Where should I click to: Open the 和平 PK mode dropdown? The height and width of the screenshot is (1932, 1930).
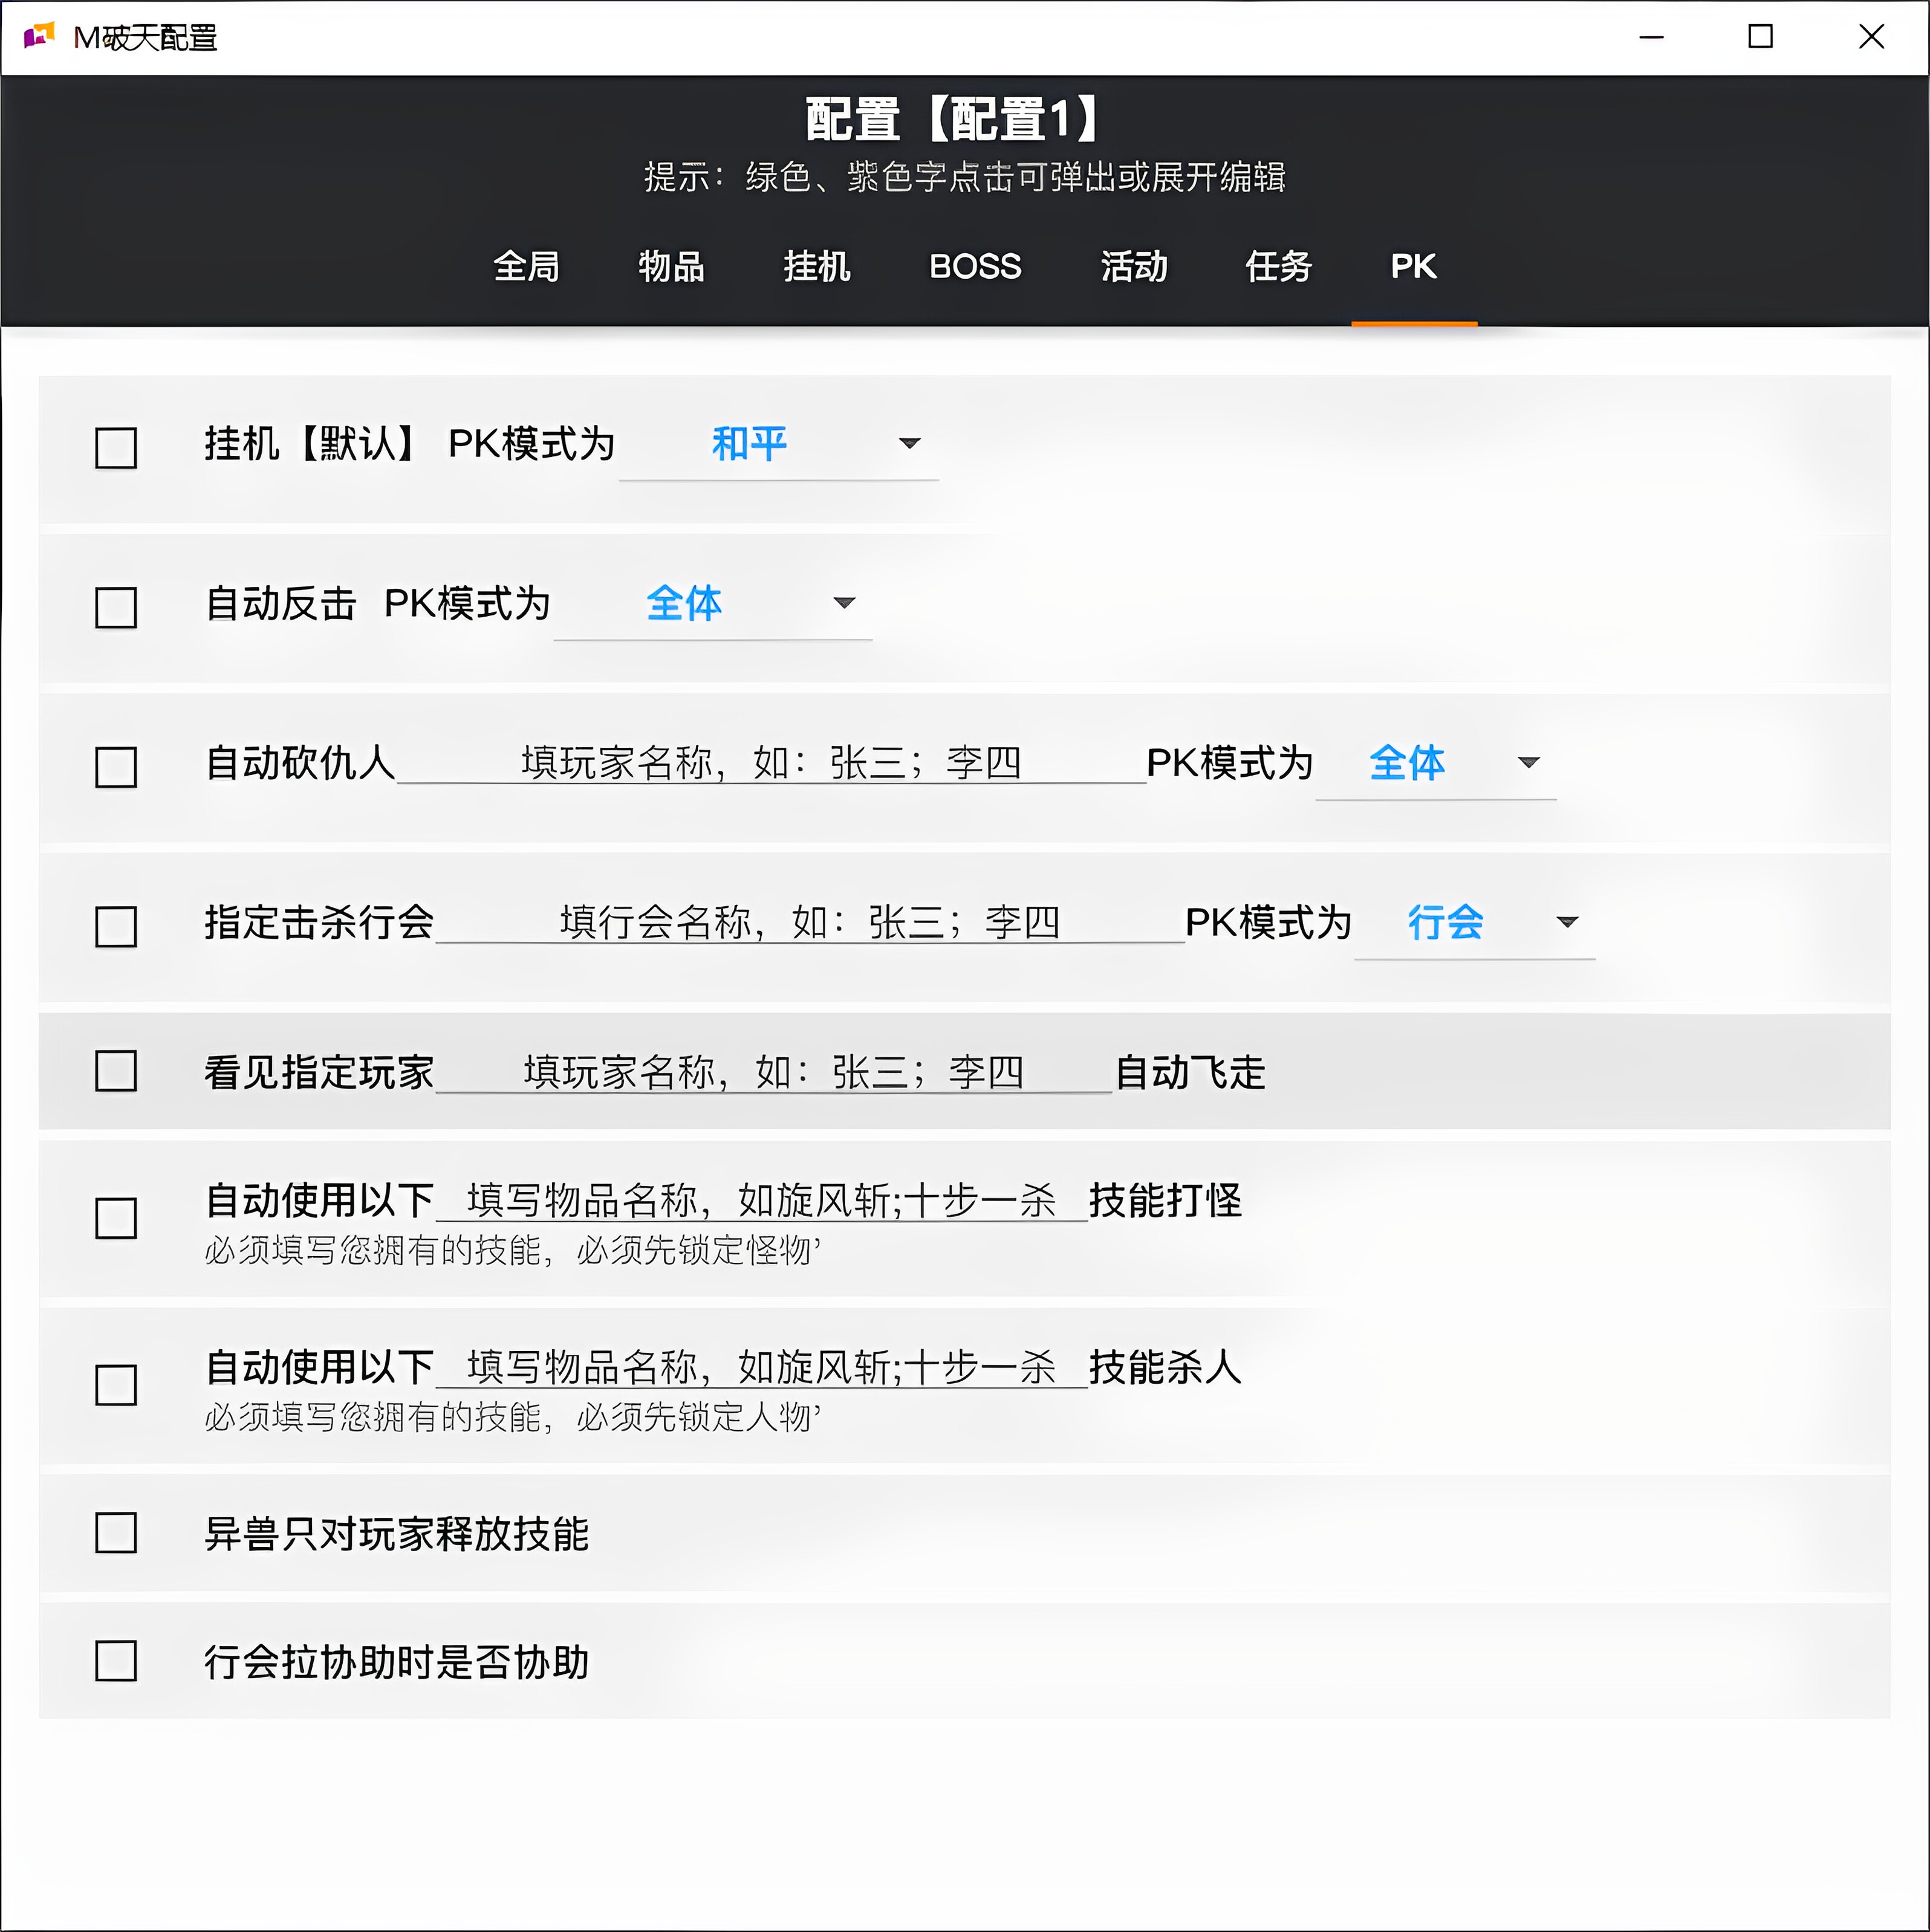pyautogui.click(x=778, y=444)
